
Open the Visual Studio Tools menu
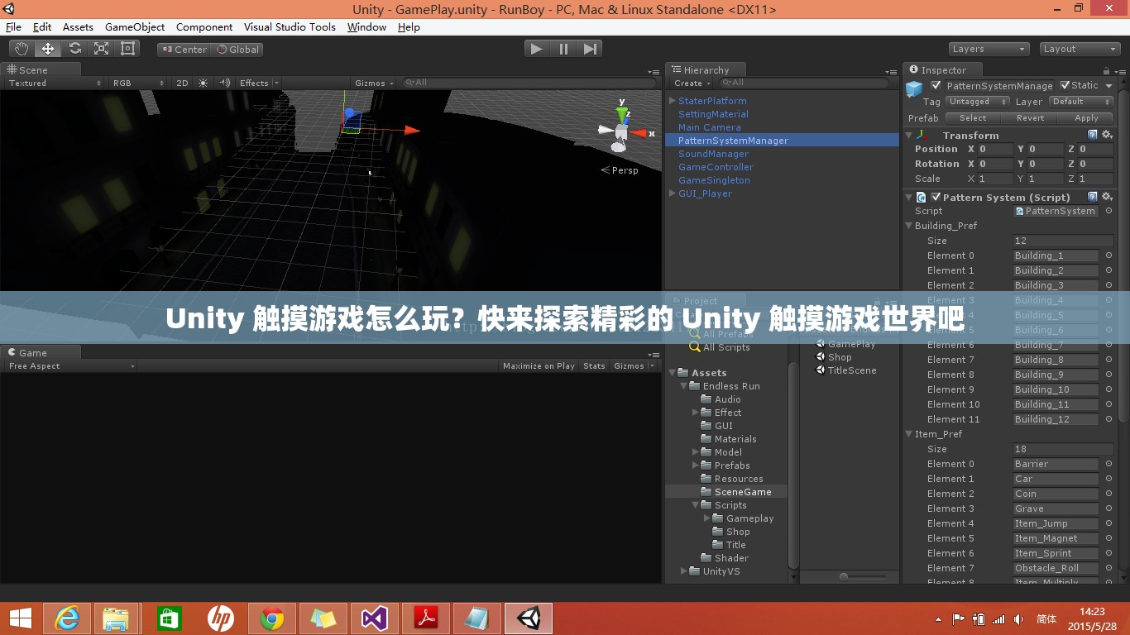pos(290,26)
